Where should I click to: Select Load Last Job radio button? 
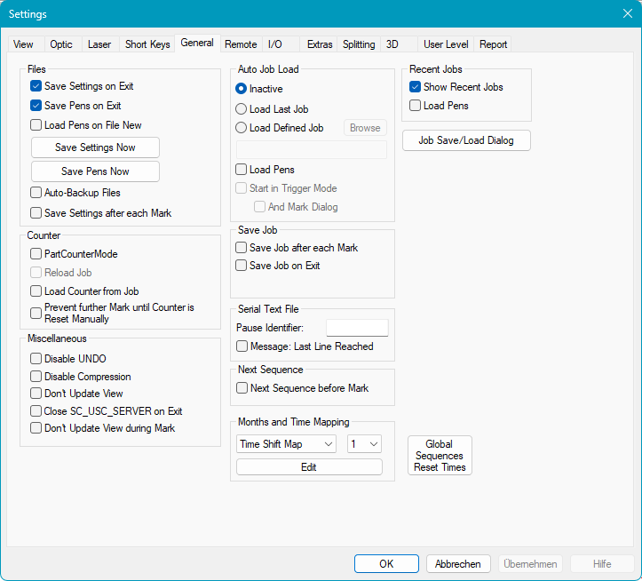click(x=241, y=109)
